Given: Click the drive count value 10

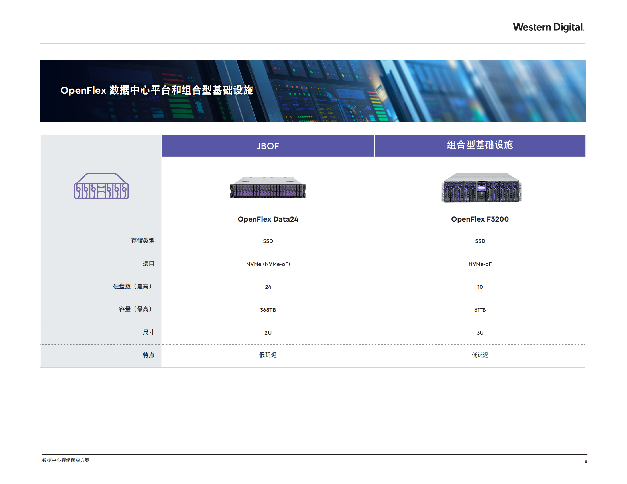Looking at the screenshot, I should click(480, 287).
